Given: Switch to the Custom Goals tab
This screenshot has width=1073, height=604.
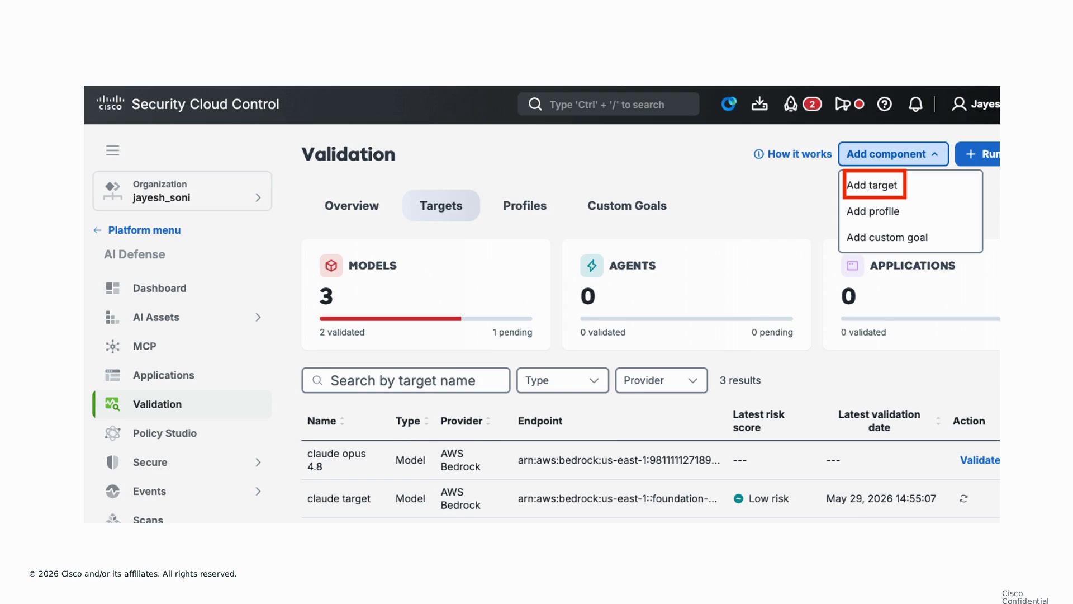Looking at the screenshot, I should 626,206.
